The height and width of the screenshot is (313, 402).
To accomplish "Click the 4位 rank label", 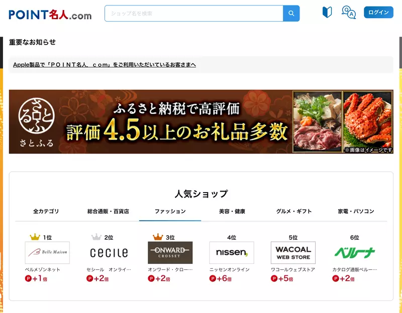I will [232, 237].
